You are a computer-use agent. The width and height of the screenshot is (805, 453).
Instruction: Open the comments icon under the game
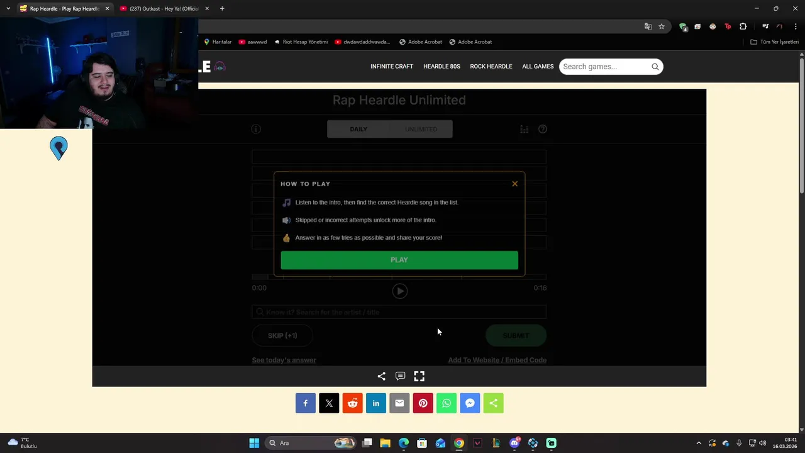(400, 376)
